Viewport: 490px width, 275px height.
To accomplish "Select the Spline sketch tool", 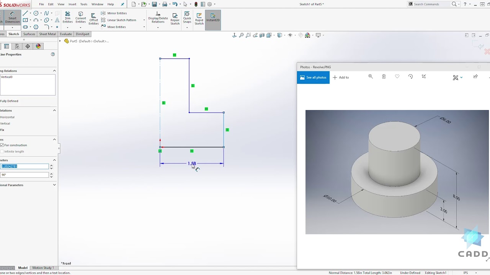I will (46, 13).
